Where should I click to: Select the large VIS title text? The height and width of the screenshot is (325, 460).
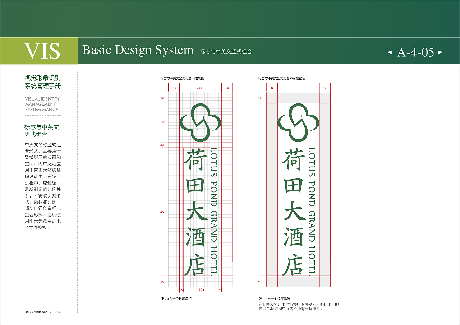coord(42,51)
